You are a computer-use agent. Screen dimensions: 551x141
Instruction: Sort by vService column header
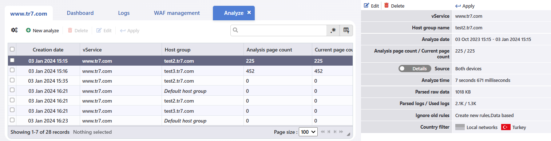121,50
